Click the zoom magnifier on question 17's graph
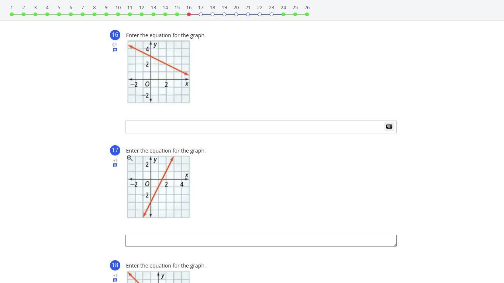Screen dimensions: 504x283 click(130, 158)
